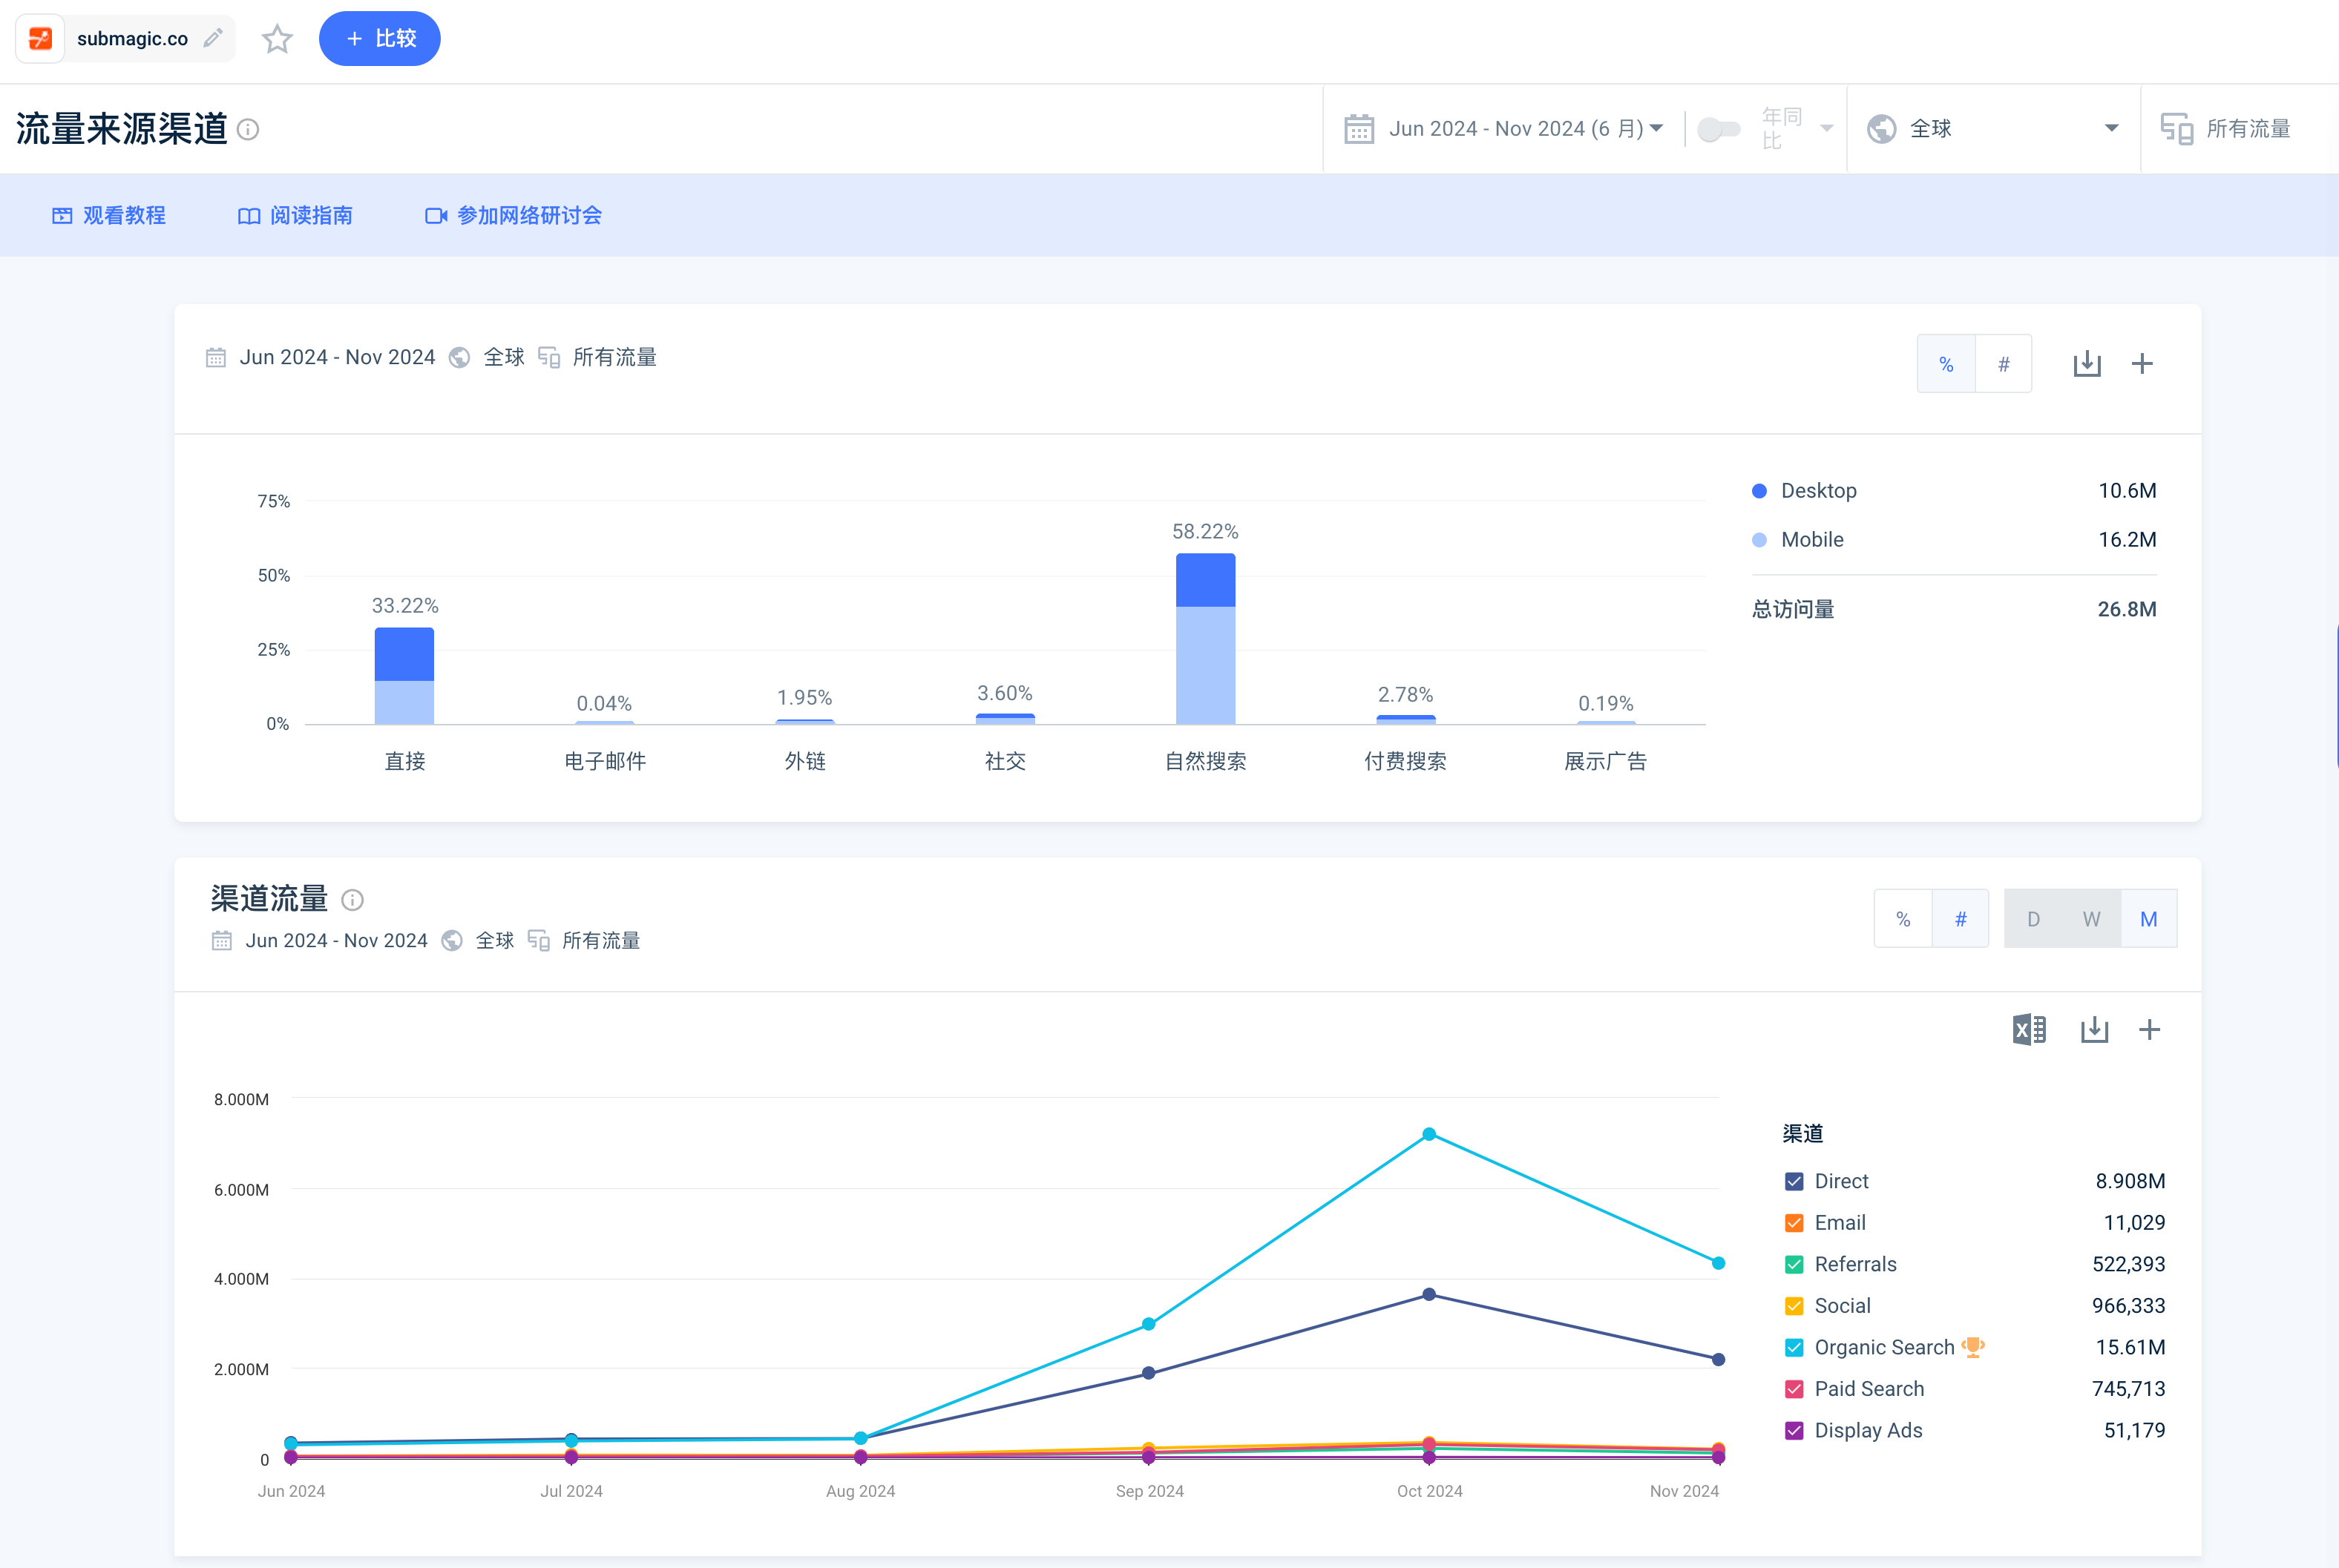Click globe icon in 渠道流量 card subtitle
The image size is (2339, 1568).
[x=452, y=941]
